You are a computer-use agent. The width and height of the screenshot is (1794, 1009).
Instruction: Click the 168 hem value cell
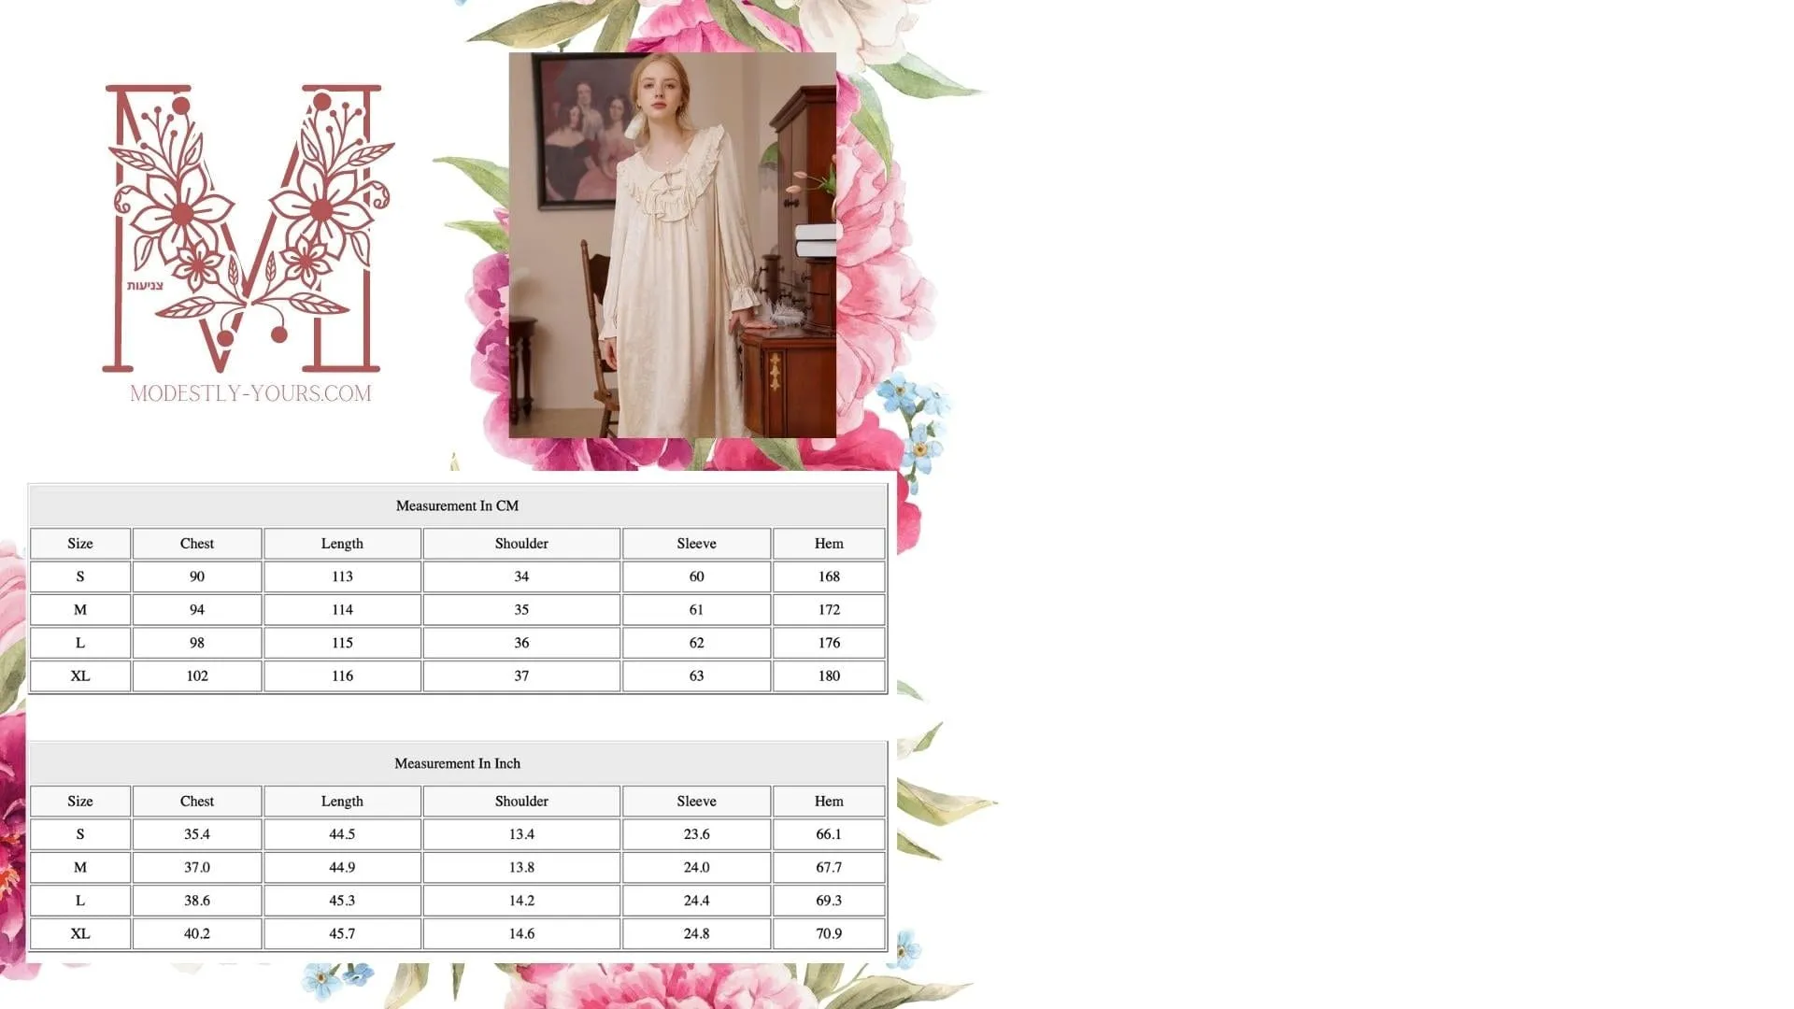point(828,576)
